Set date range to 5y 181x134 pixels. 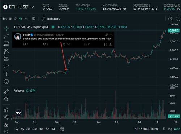(17, 129)
